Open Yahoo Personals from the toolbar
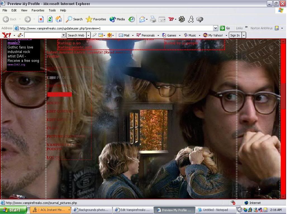The height and width of the screenshot is (214, 297). coord(146,35)
